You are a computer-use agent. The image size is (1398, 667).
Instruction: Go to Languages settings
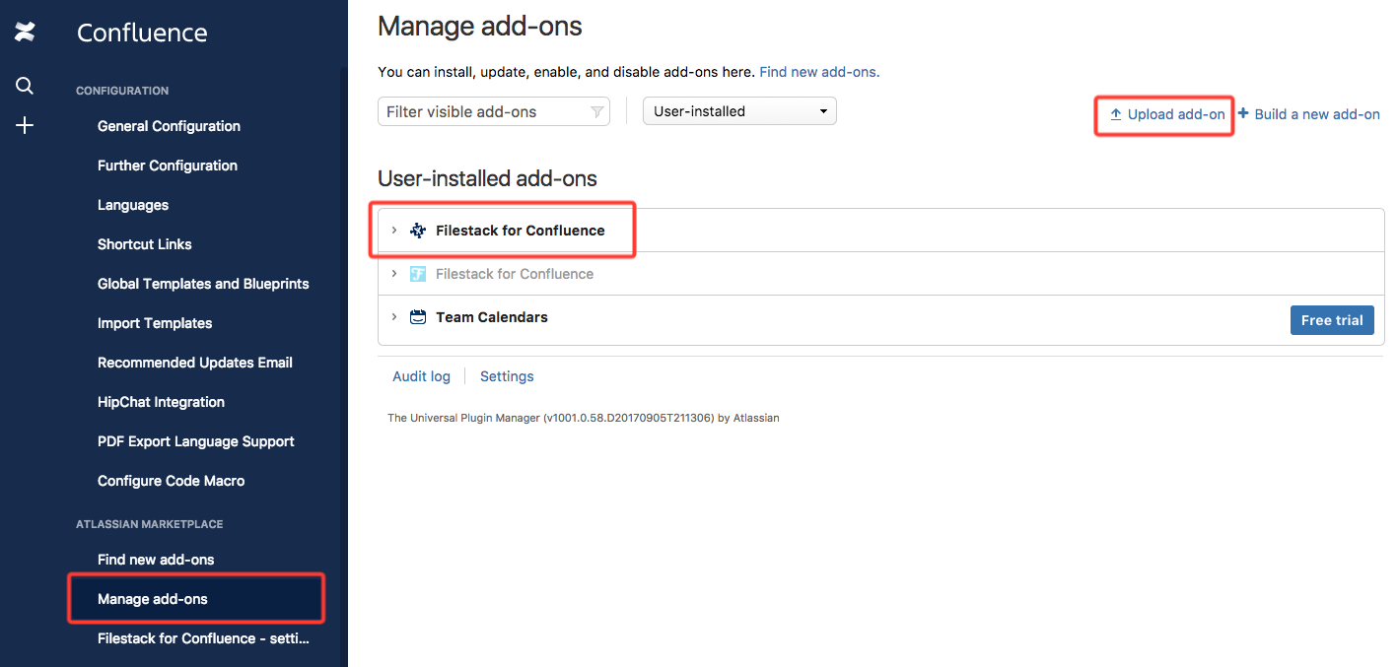(133, 205)
